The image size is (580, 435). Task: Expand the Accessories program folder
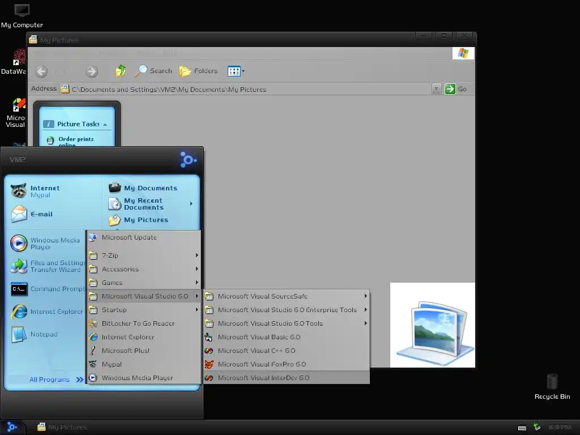pyautogui.click(x=144, y=269)
